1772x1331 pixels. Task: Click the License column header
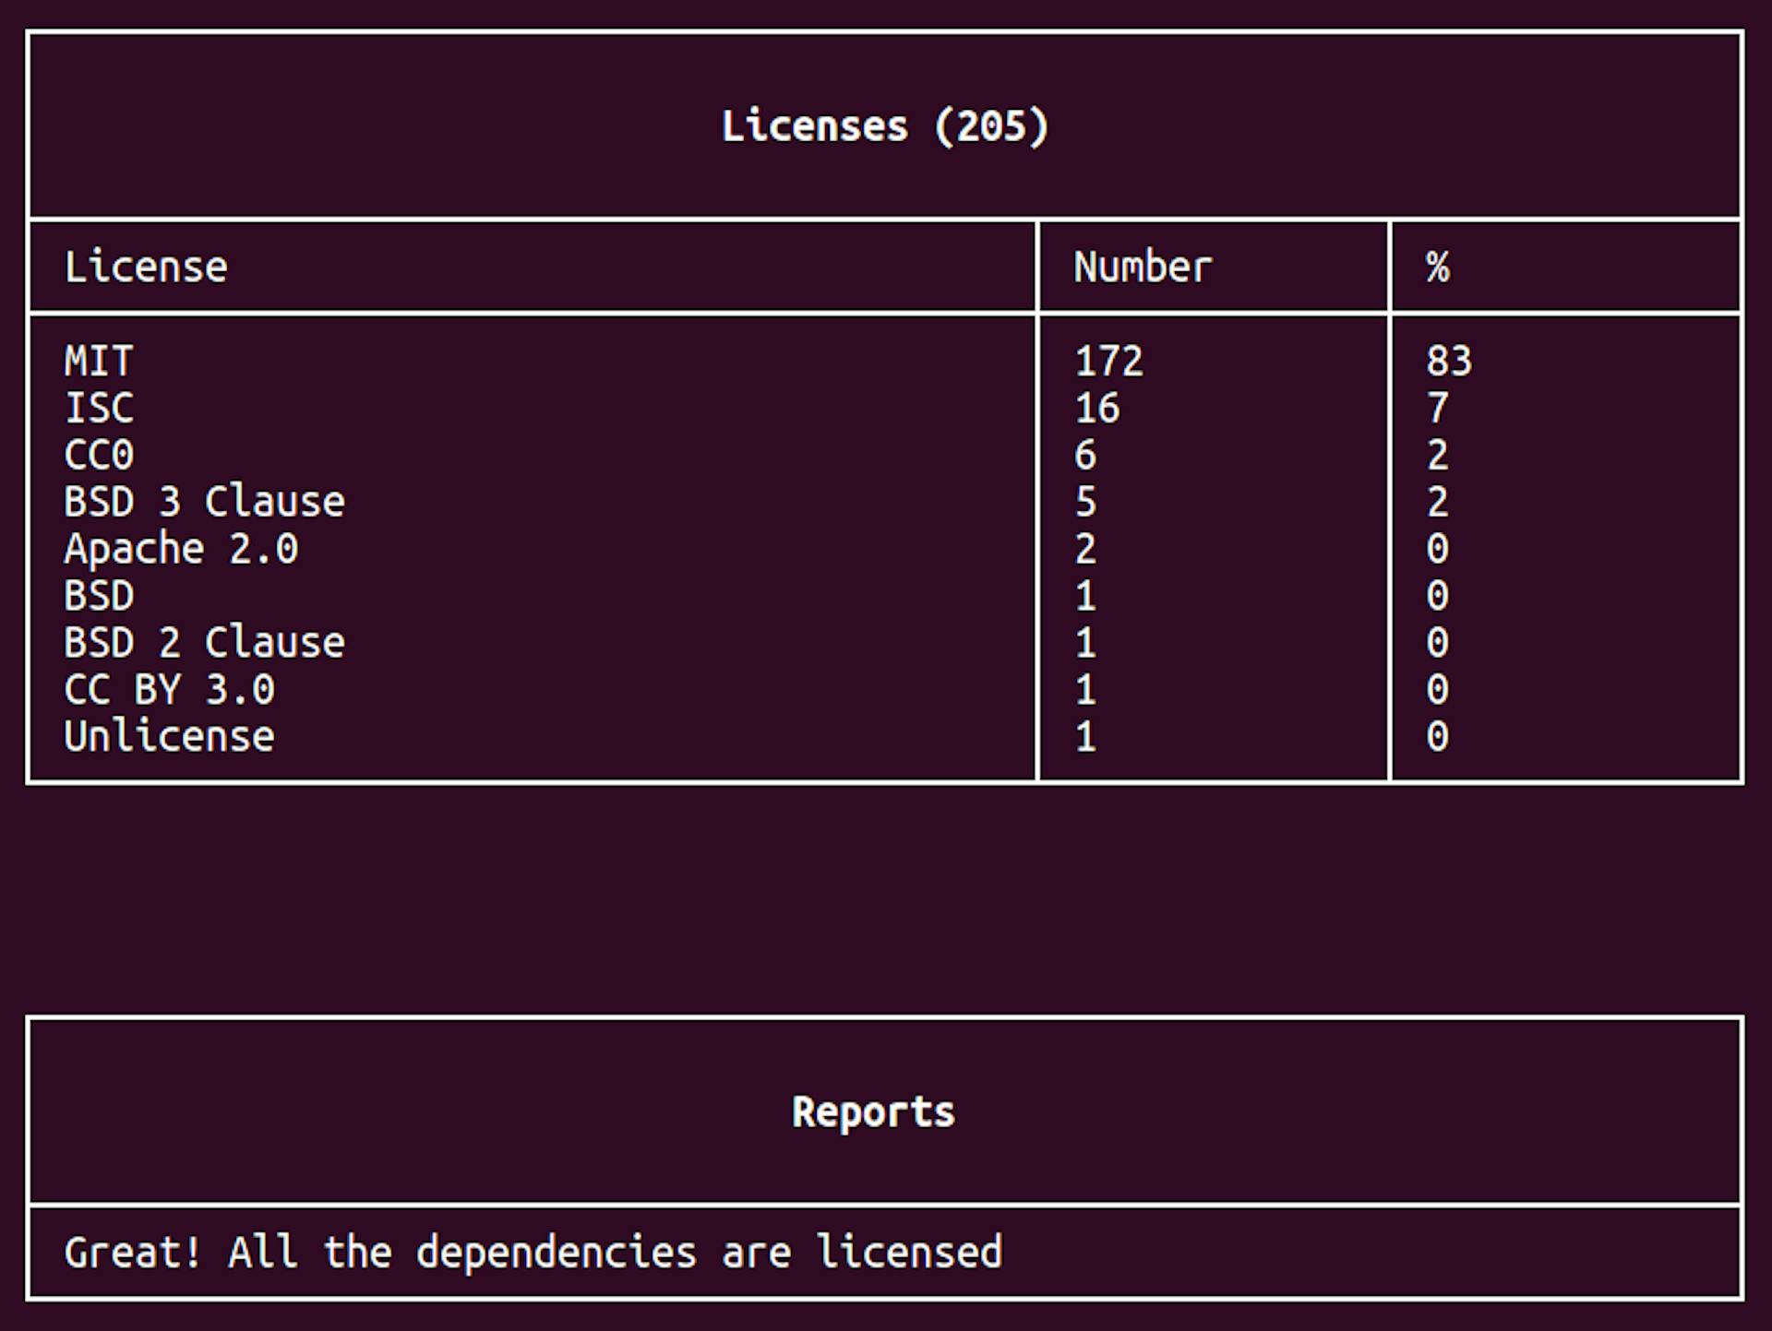pos(146,267)
